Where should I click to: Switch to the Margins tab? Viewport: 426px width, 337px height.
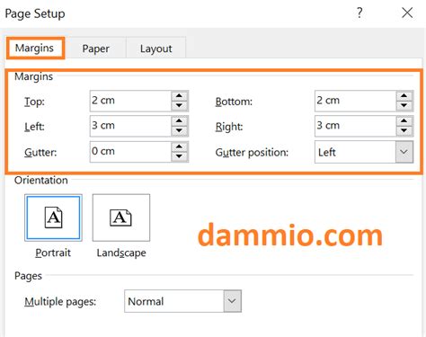coord(34,48)
